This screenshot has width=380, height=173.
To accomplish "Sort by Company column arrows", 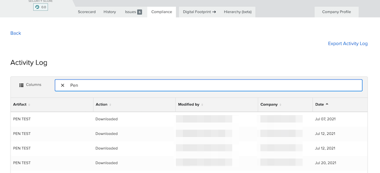I will point(281,105).
